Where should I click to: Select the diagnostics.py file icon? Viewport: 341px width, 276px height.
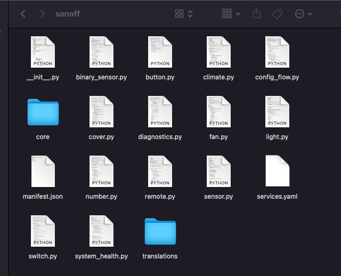[x=160, y=111]
